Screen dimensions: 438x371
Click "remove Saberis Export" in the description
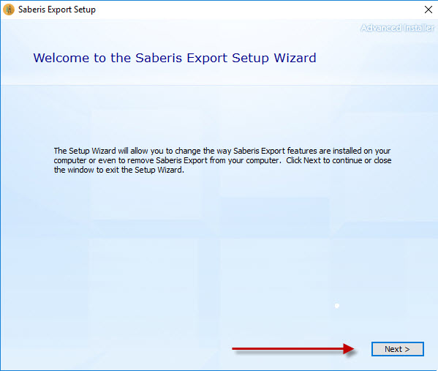pos(167,160)
